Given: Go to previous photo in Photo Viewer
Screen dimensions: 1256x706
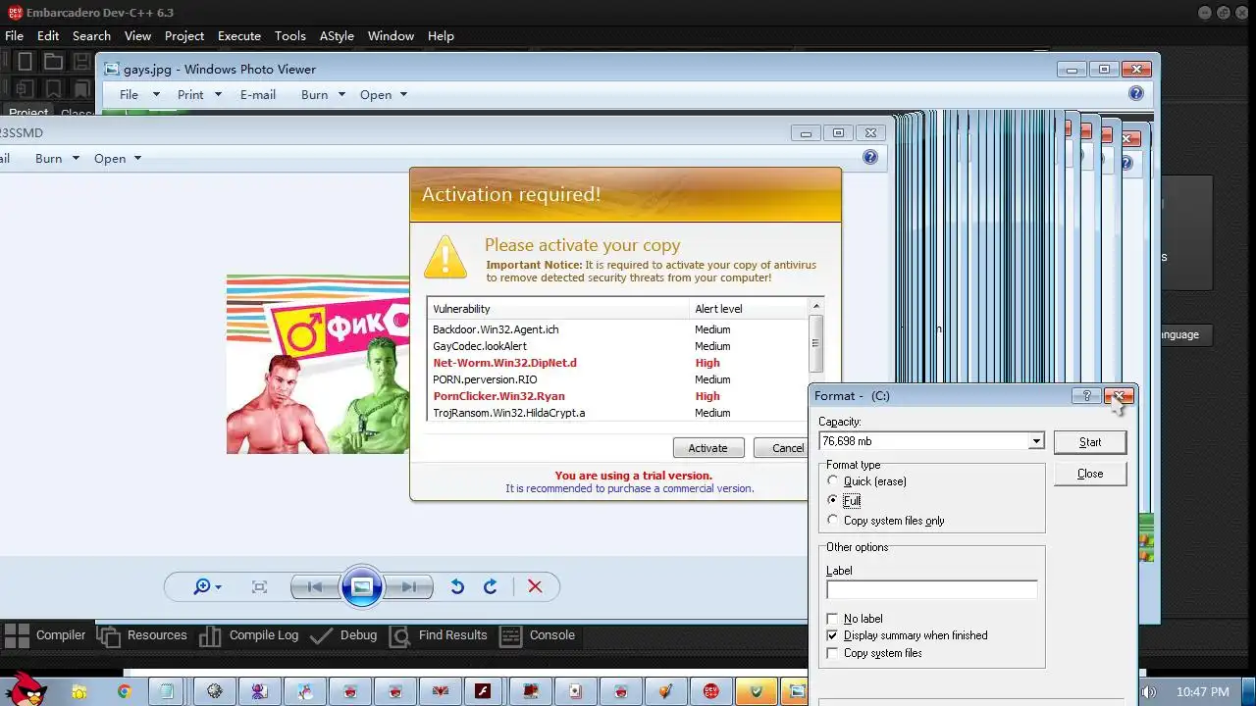Looking at the screenshot, I should point(315,586).
